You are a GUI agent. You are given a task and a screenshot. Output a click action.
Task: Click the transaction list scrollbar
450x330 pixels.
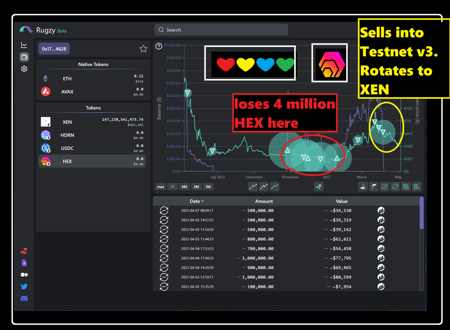[x=421, y=212]
